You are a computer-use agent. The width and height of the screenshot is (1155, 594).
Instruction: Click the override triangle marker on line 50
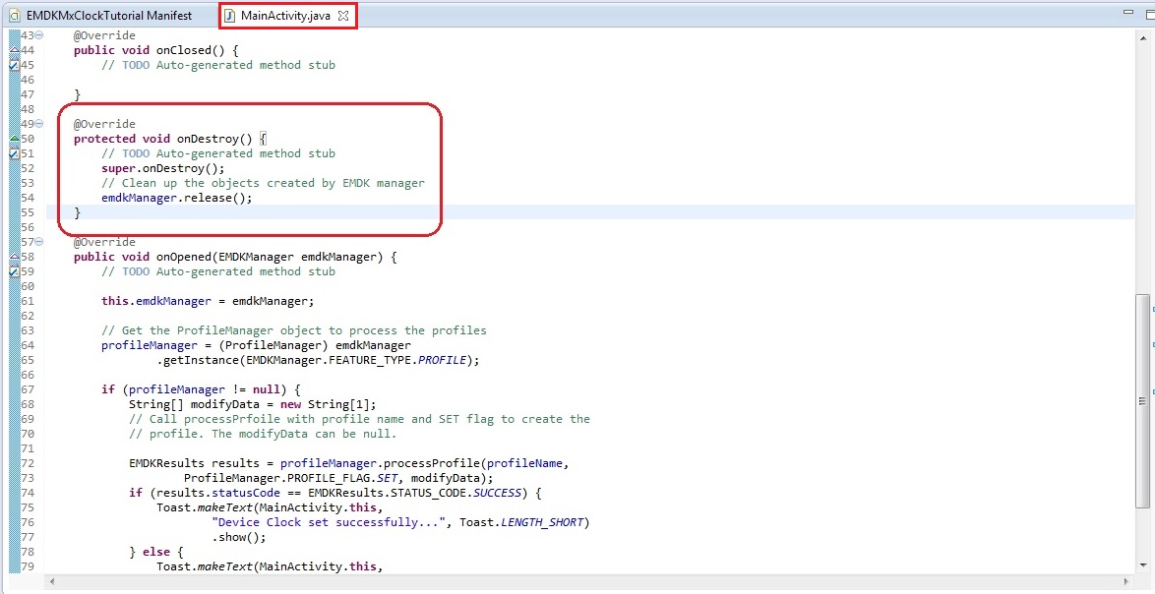click(13, 139)
